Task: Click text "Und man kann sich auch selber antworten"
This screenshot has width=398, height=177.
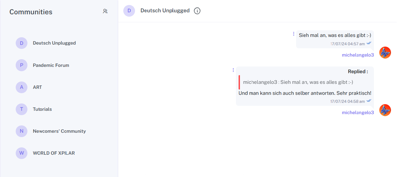Action: coord(286,93)
